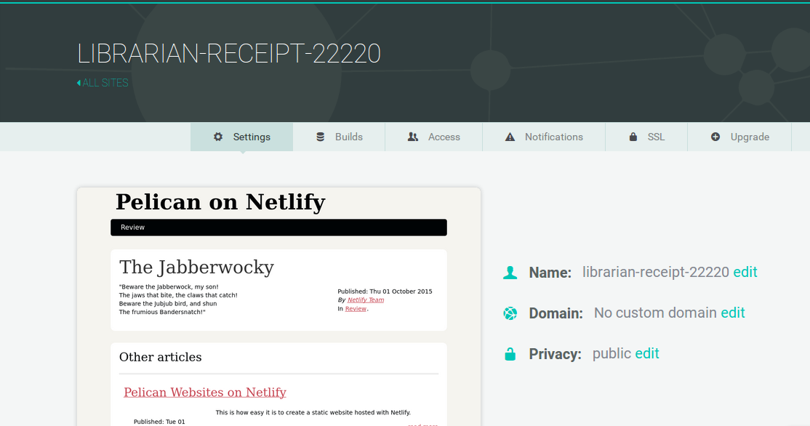Click the line The frumious Bandersnatch!
Image resolution: width=810 pixels, height=426 pixels.
tap(162, 313)
